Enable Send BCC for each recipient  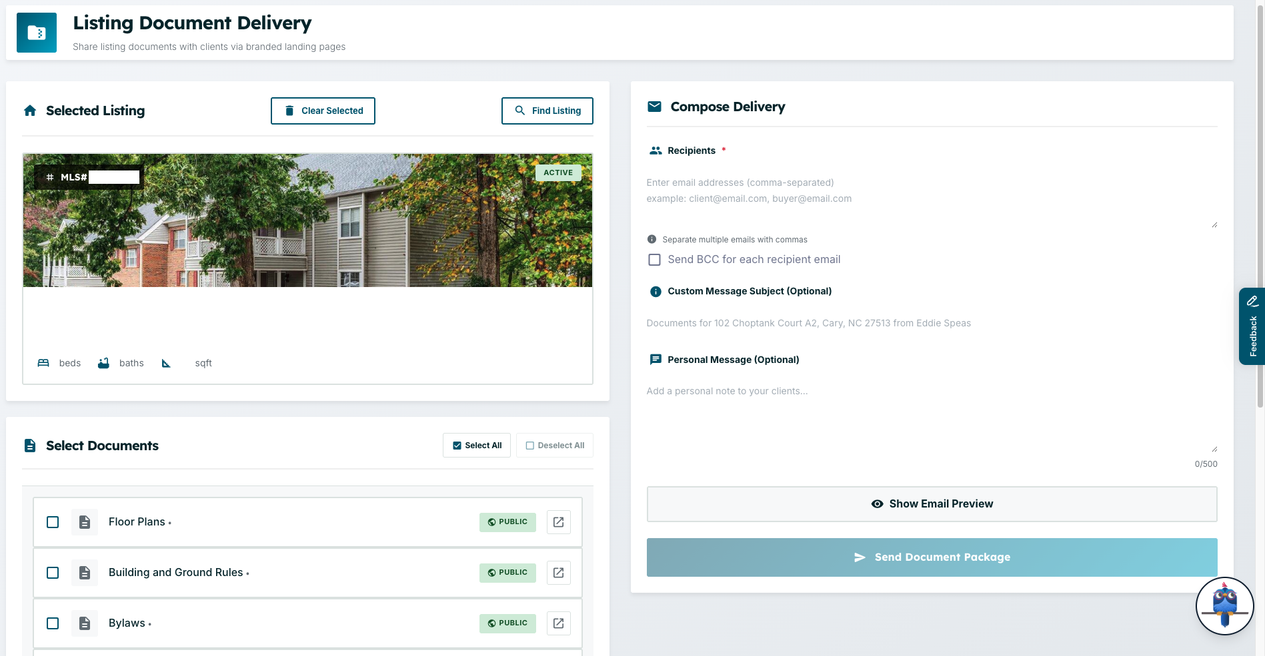pyautogui.click(x=655, y=260)
